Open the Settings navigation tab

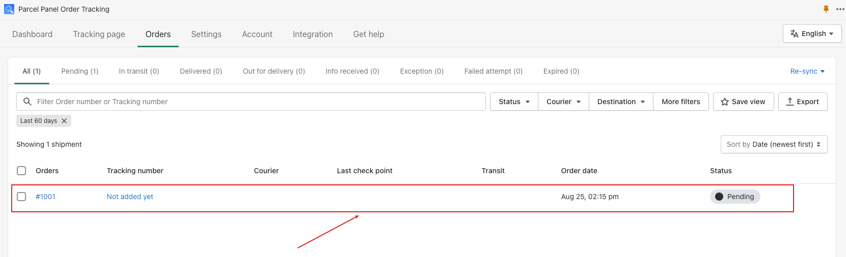point(206,34)
